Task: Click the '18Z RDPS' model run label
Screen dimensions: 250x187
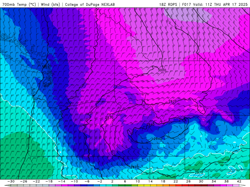Action: [x=168, y=4]
